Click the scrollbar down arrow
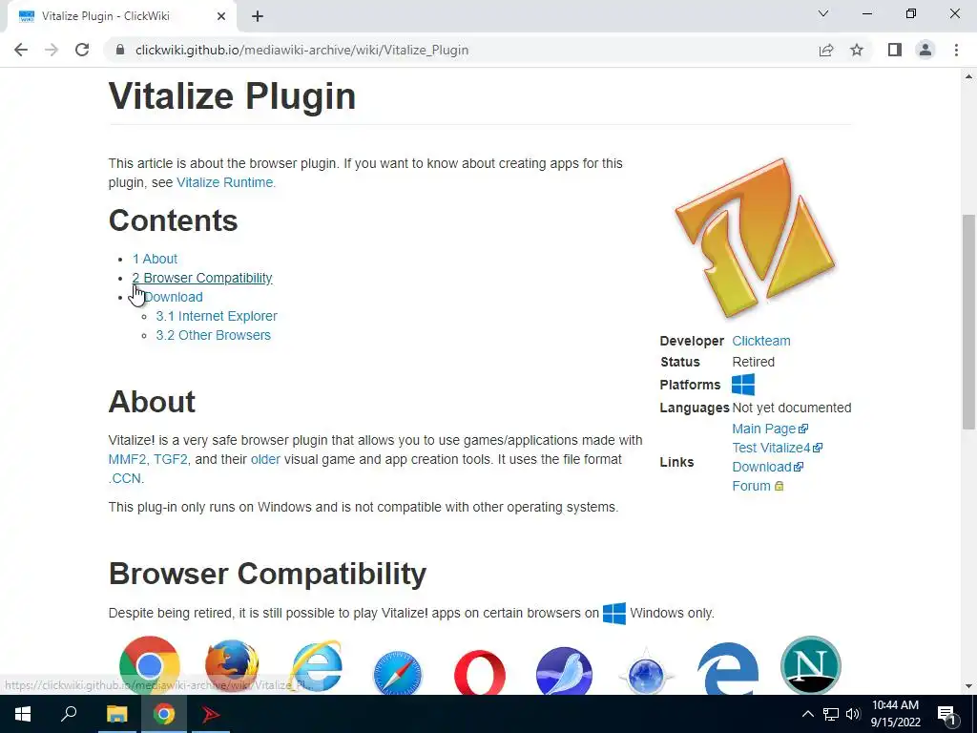 (x=968, y=686)
